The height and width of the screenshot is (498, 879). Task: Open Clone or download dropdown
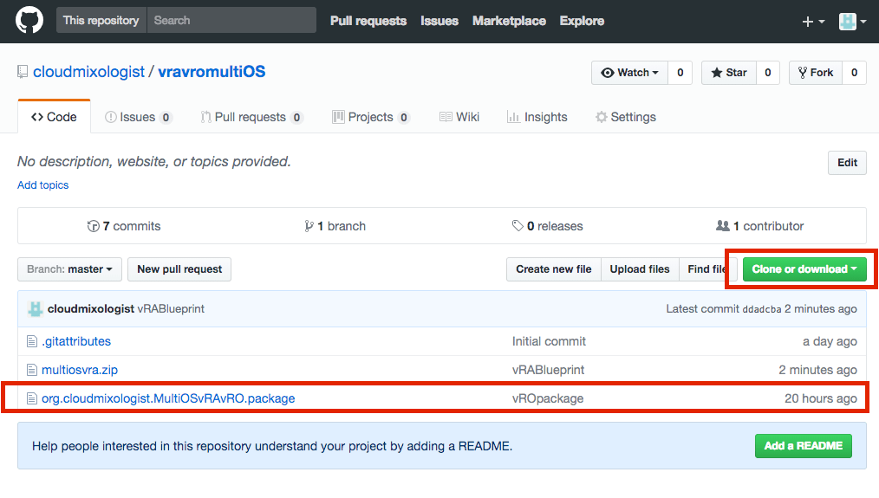(804, 269)
